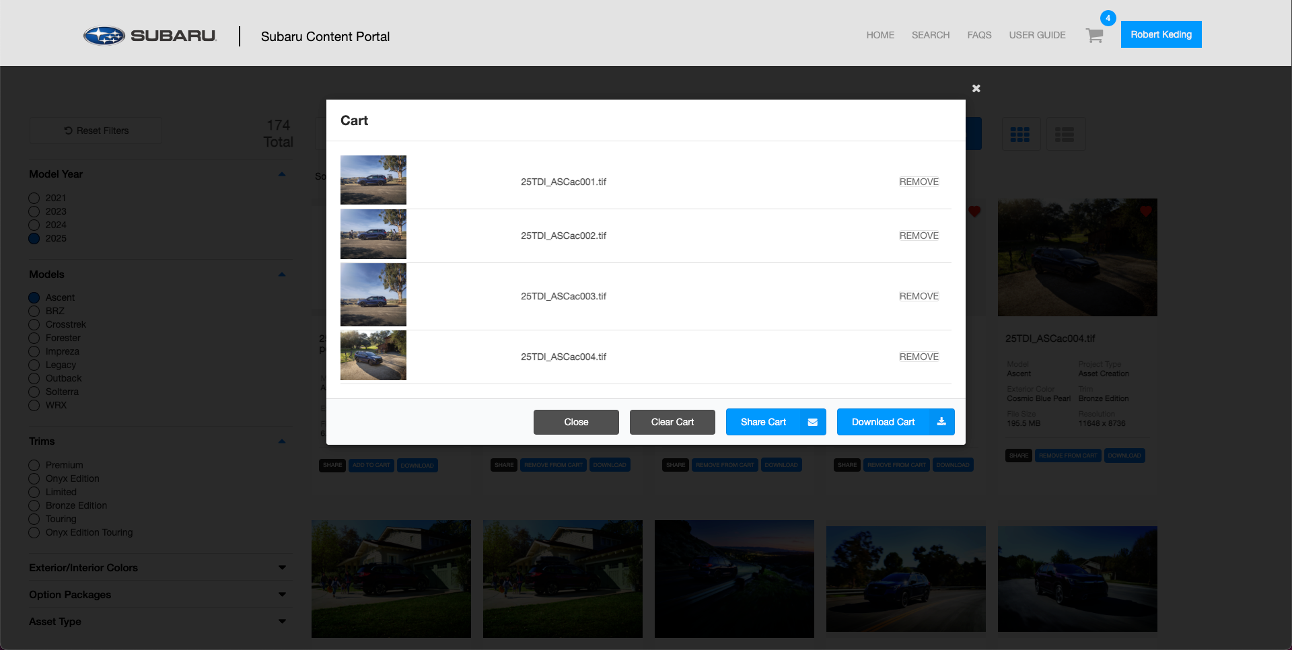Collapse the Models filter section
The image size is (1292, 650).
click(282, 275)
